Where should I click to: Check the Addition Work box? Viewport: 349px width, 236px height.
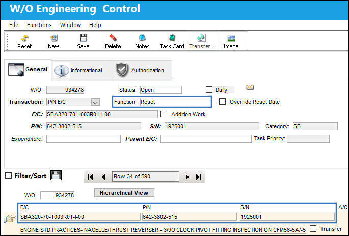[164, 114]
